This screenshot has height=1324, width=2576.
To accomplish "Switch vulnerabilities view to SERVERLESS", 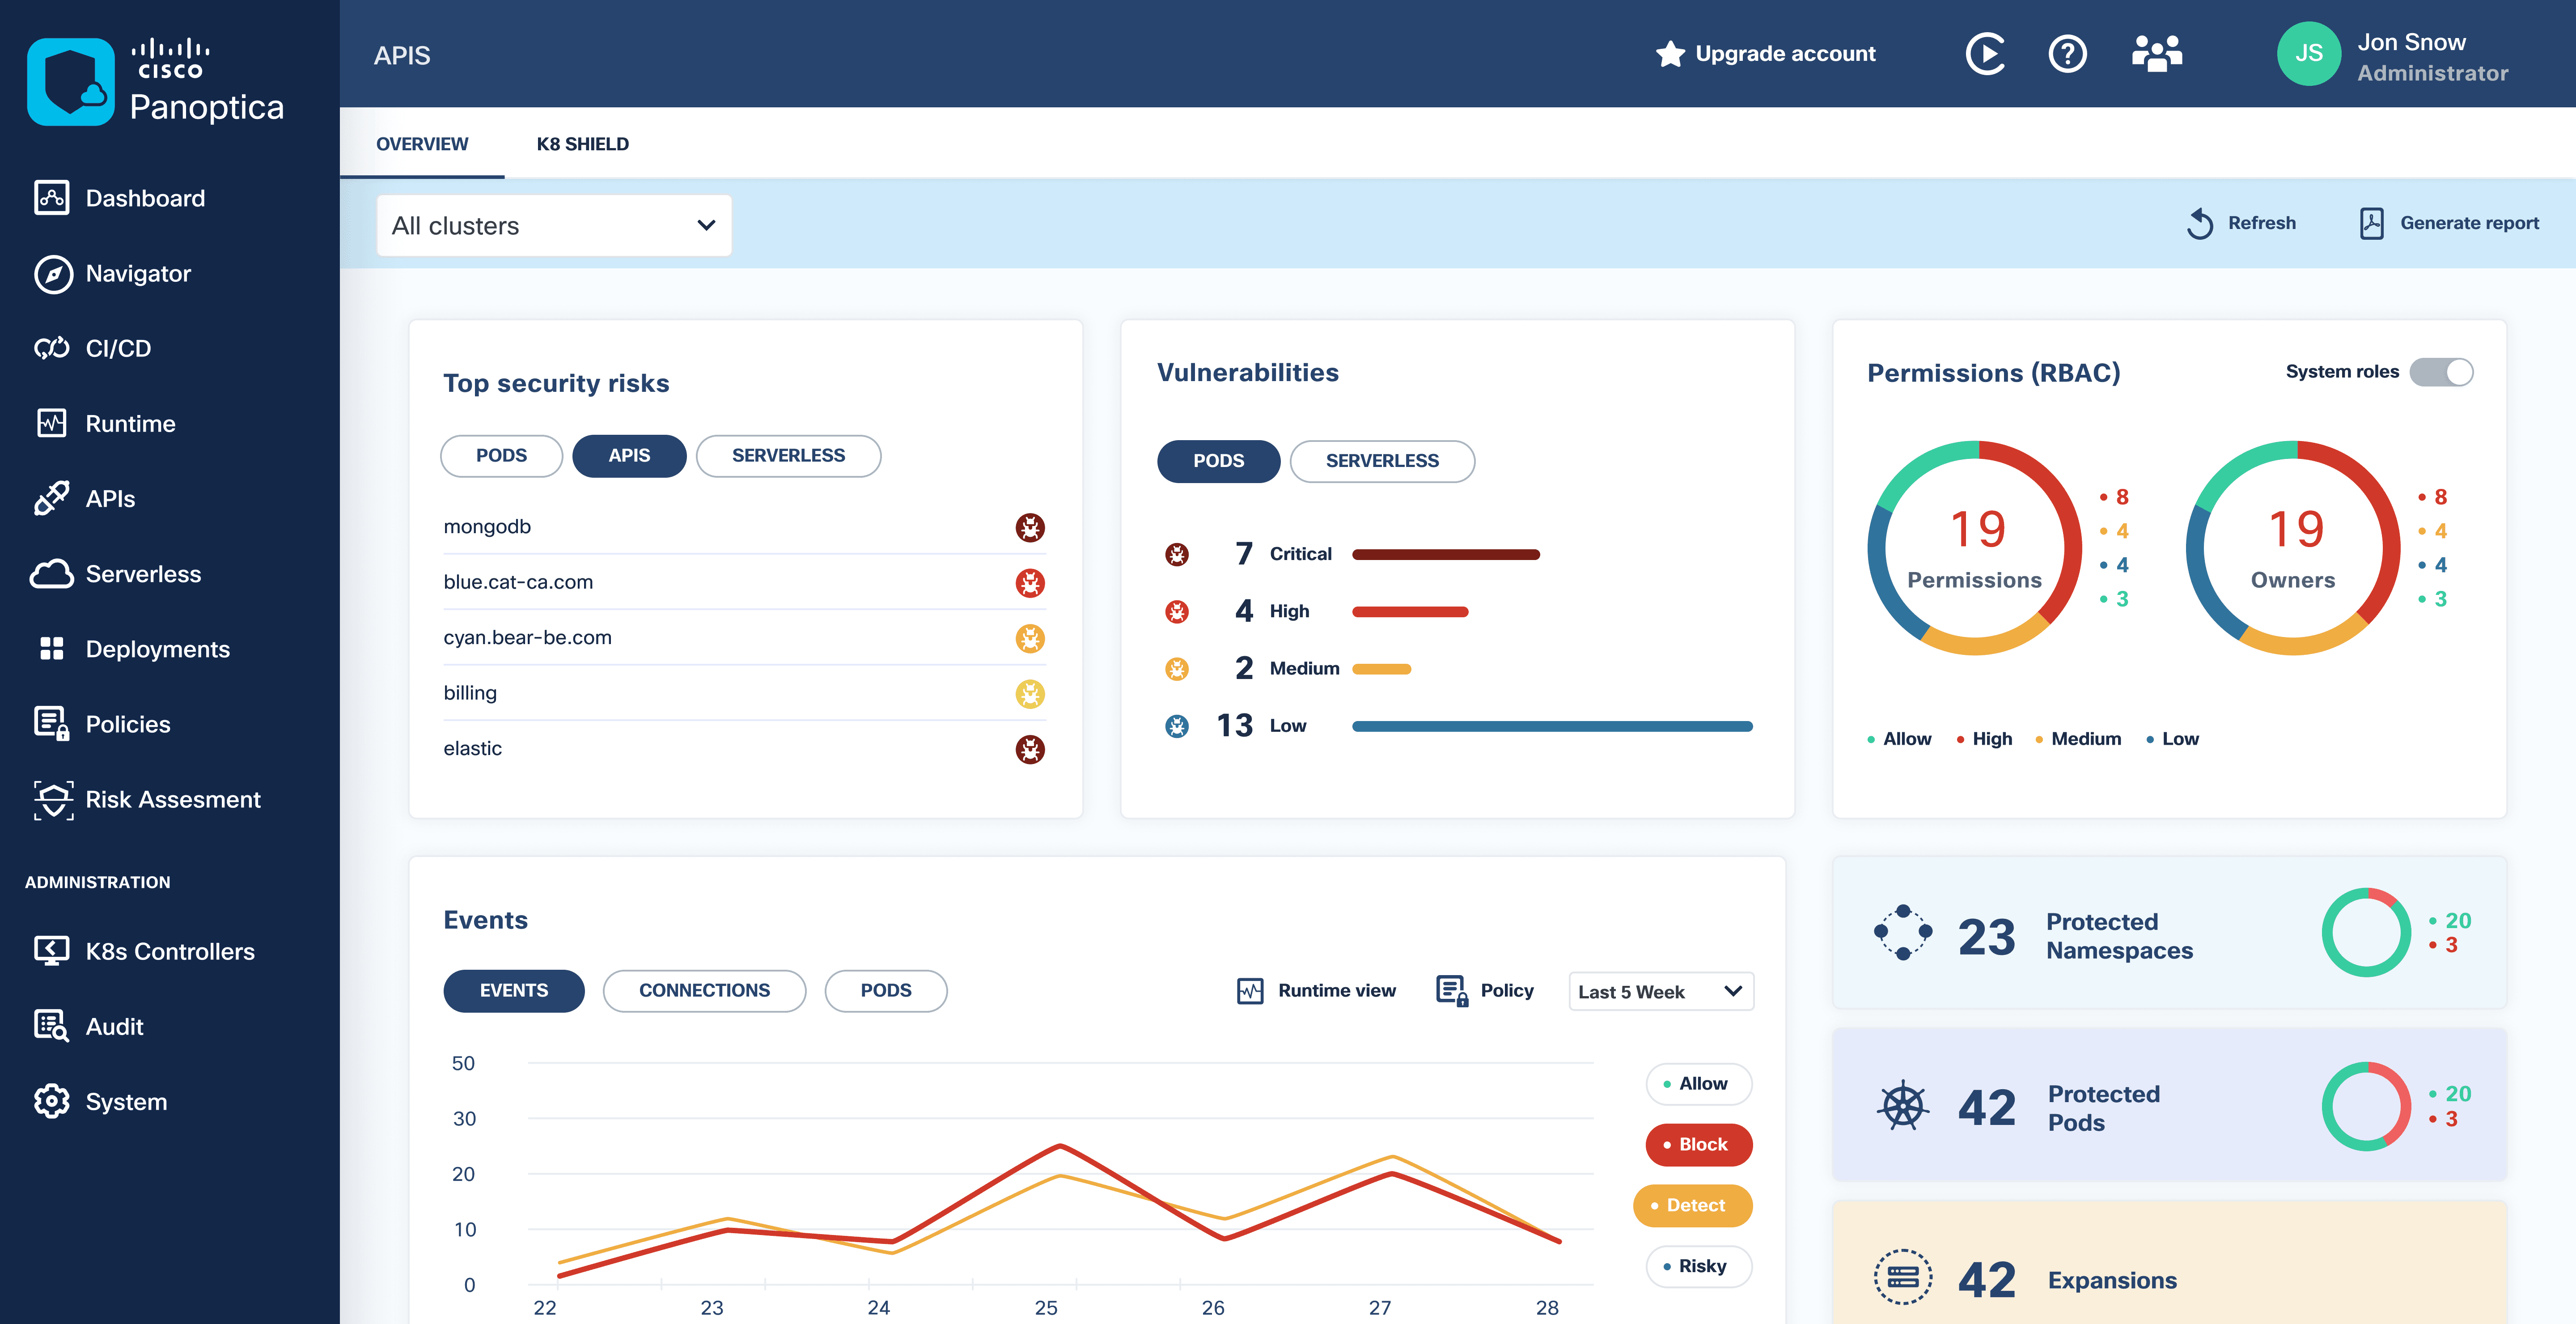I will click(x=1383, y=461).
